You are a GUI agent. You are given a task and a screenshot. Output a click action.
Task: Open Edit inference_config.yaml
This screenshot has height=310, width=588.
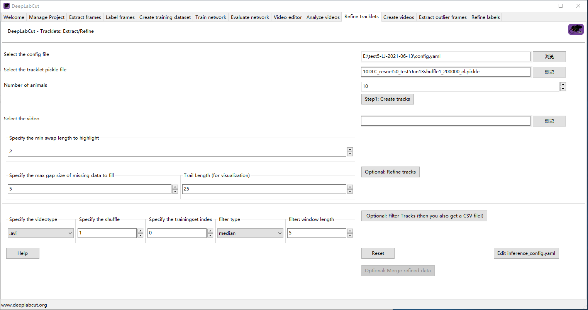click(x=526, y=253)
